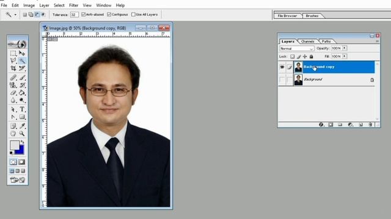The height and width of the screenshot is (219, 391).
Task: Select the Type tool
Action: tap(22, 109)
